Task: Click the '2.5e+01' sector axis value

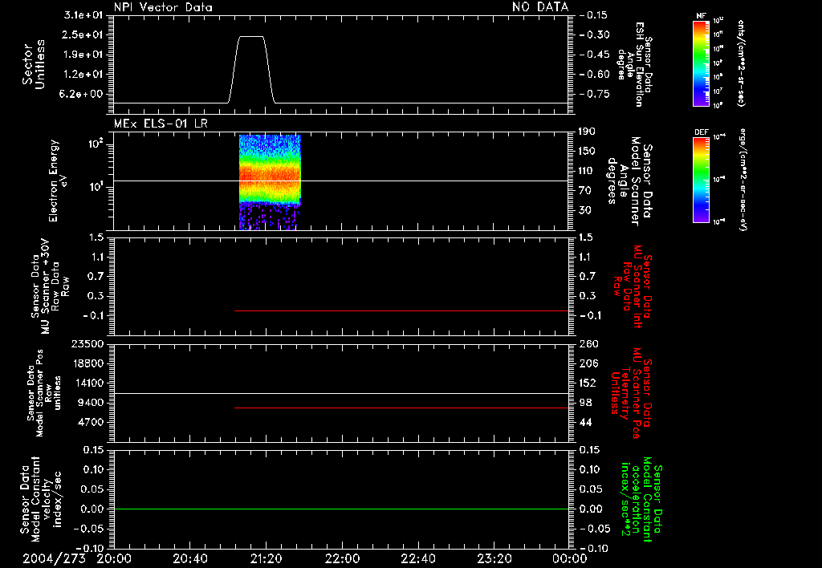Action: 83,34
